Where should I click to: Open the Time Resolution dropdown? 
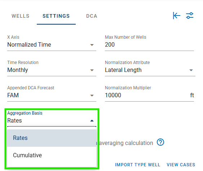pos(52,70)
